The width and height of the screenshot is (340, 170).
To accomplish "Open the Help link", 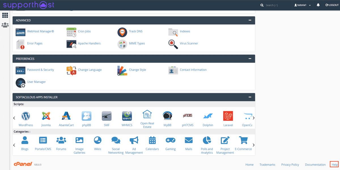I will tap(334, 164).
